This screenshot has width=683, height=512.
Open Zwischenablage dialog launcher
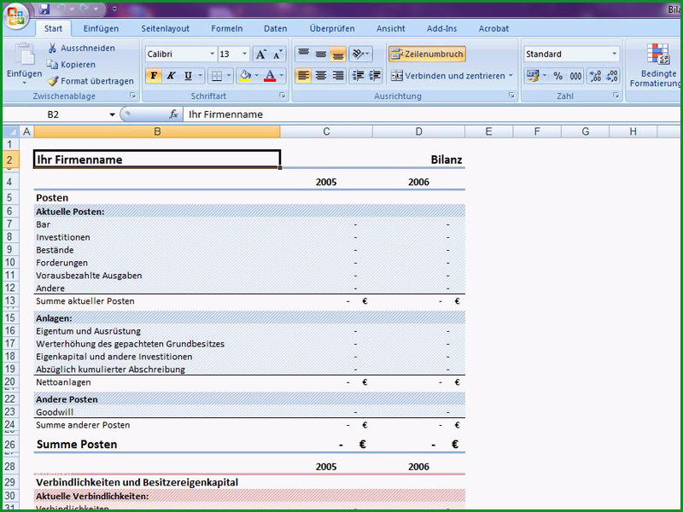pos(133,96)
